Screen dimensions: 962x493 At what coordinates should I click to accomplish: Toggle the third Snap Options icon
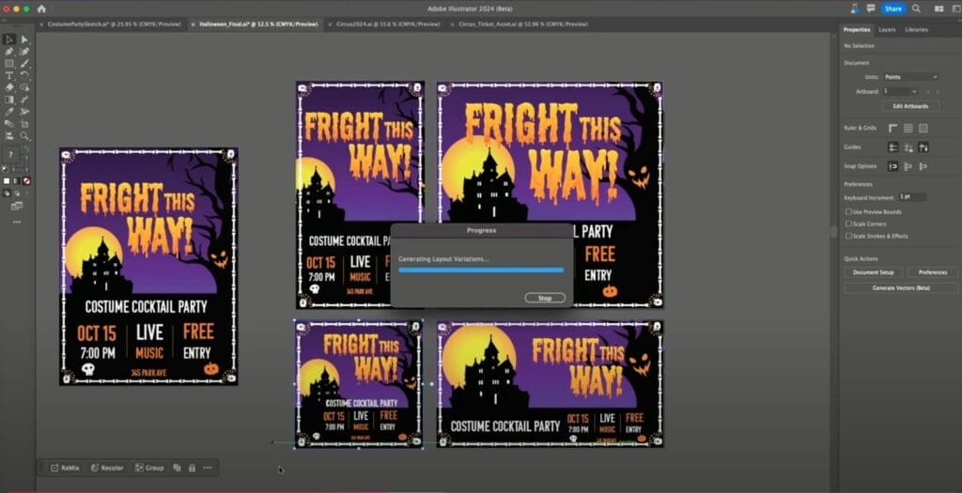(923, 166)
